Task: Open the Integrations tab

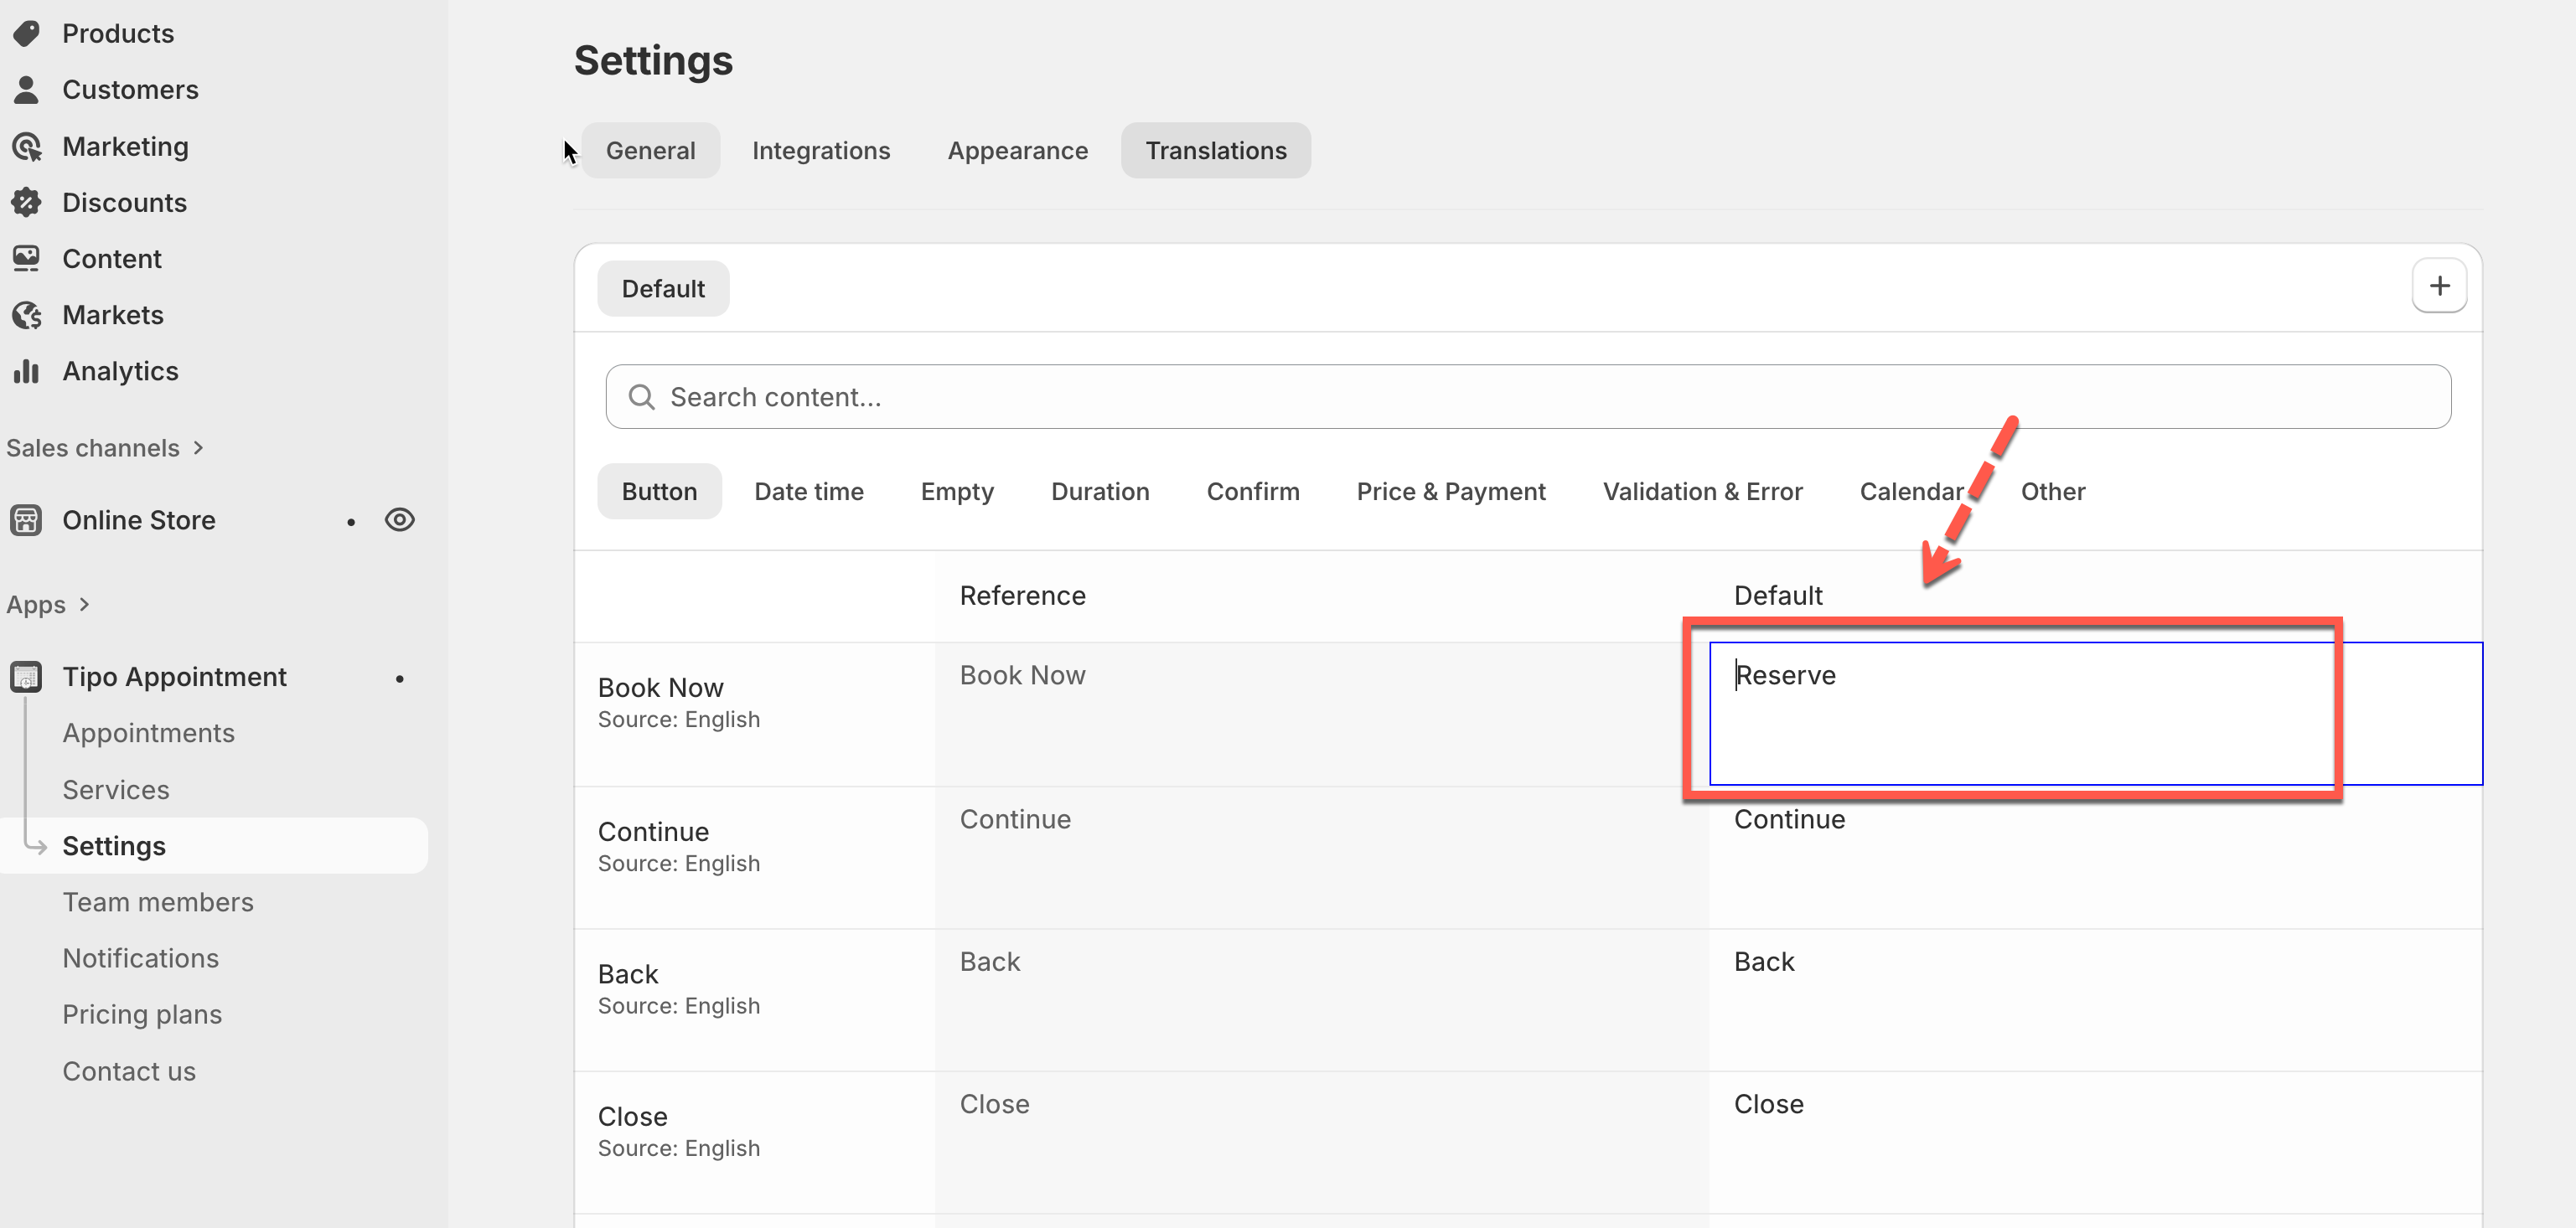Action: tap(820, 151)
